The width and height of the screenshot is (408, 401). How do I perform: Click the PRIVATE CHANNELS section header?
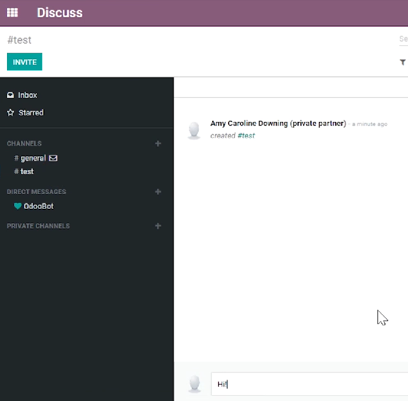(x=38, y=226)
